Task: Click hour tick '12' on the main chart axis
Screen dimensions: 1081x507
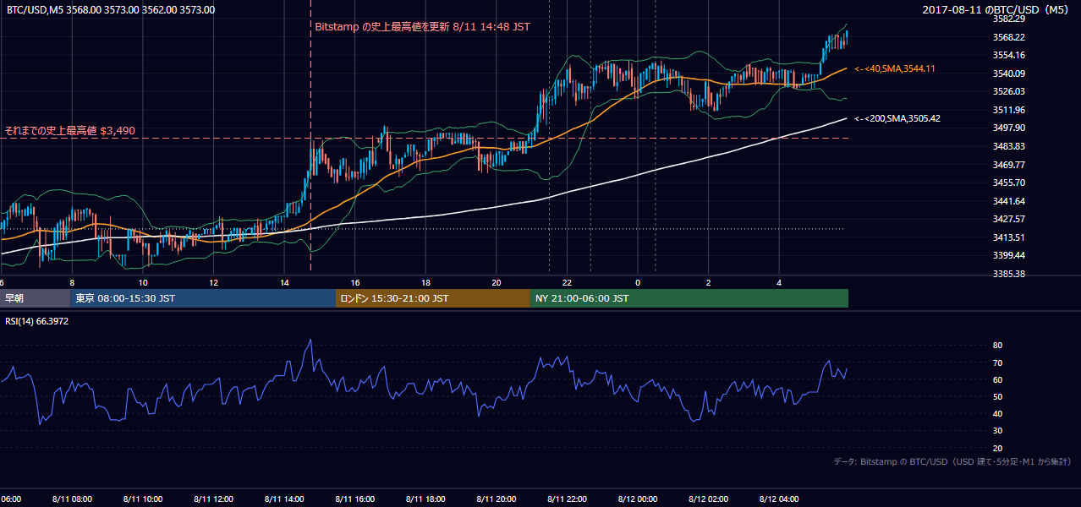Action: (x=214, y=283)
